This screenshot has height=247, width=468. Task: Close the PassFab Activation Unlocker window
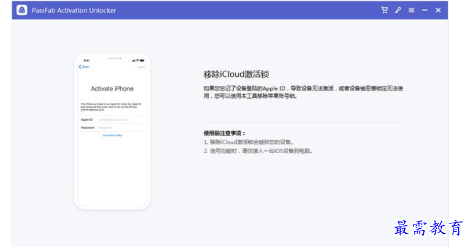pos(438,10)
